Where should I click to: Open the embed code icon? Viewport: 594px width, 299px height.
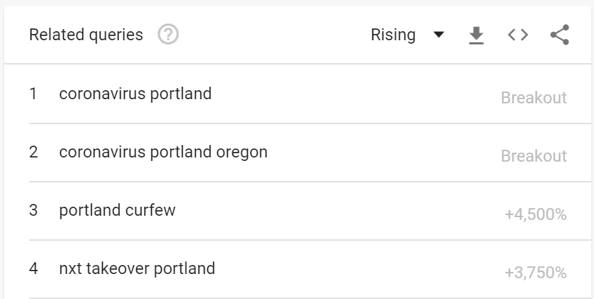(518, 35)
